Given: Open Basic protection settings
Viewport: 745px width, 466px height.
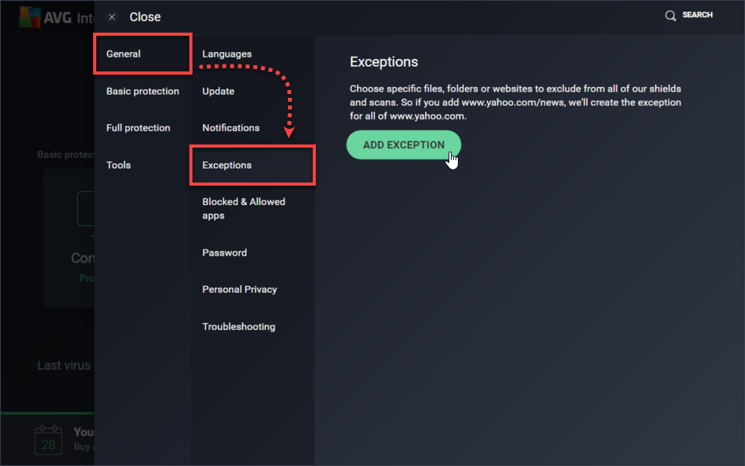Looking at the screenshot, I should click(x=143, y=92).
